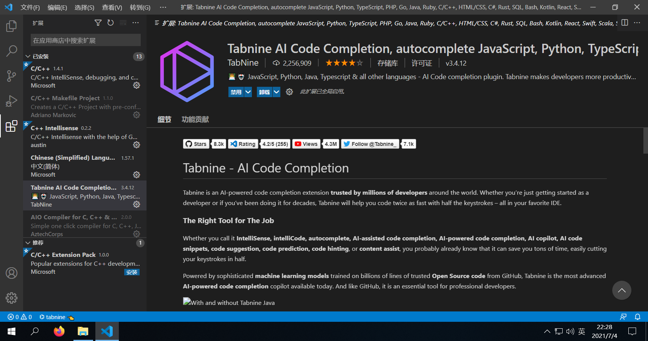Viewport: 648px width, 341px height.
Task: Open the Extensions view in the activity bar
Action: [x=12, y=126]
